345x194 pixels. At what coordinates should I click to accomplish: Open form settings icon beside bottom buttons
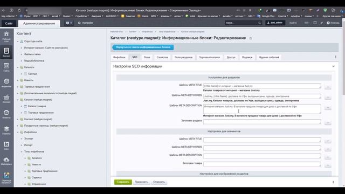[x=333, y=182]
